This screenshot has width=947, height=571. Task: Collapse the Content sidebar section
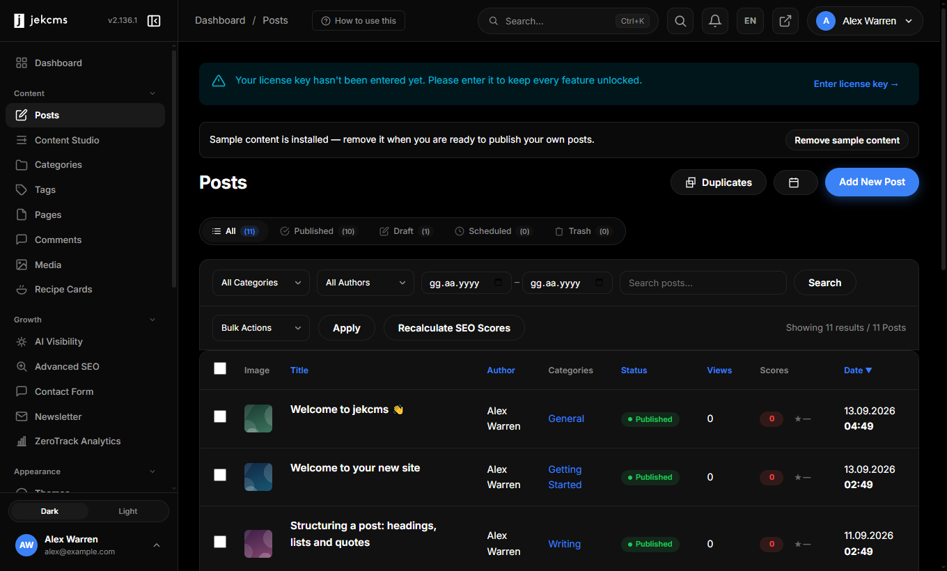152,93
